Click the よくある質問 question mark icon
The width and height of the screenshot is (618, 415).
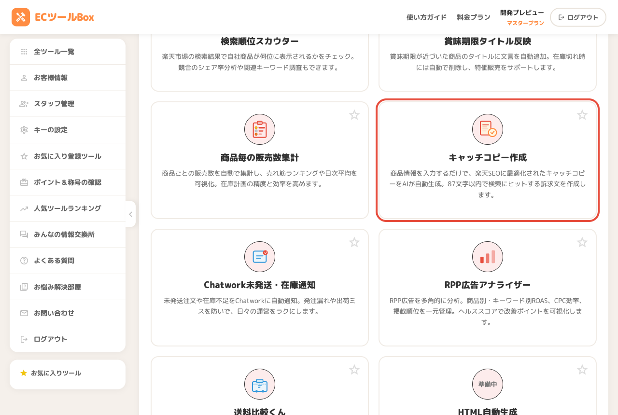coord(24,261)
